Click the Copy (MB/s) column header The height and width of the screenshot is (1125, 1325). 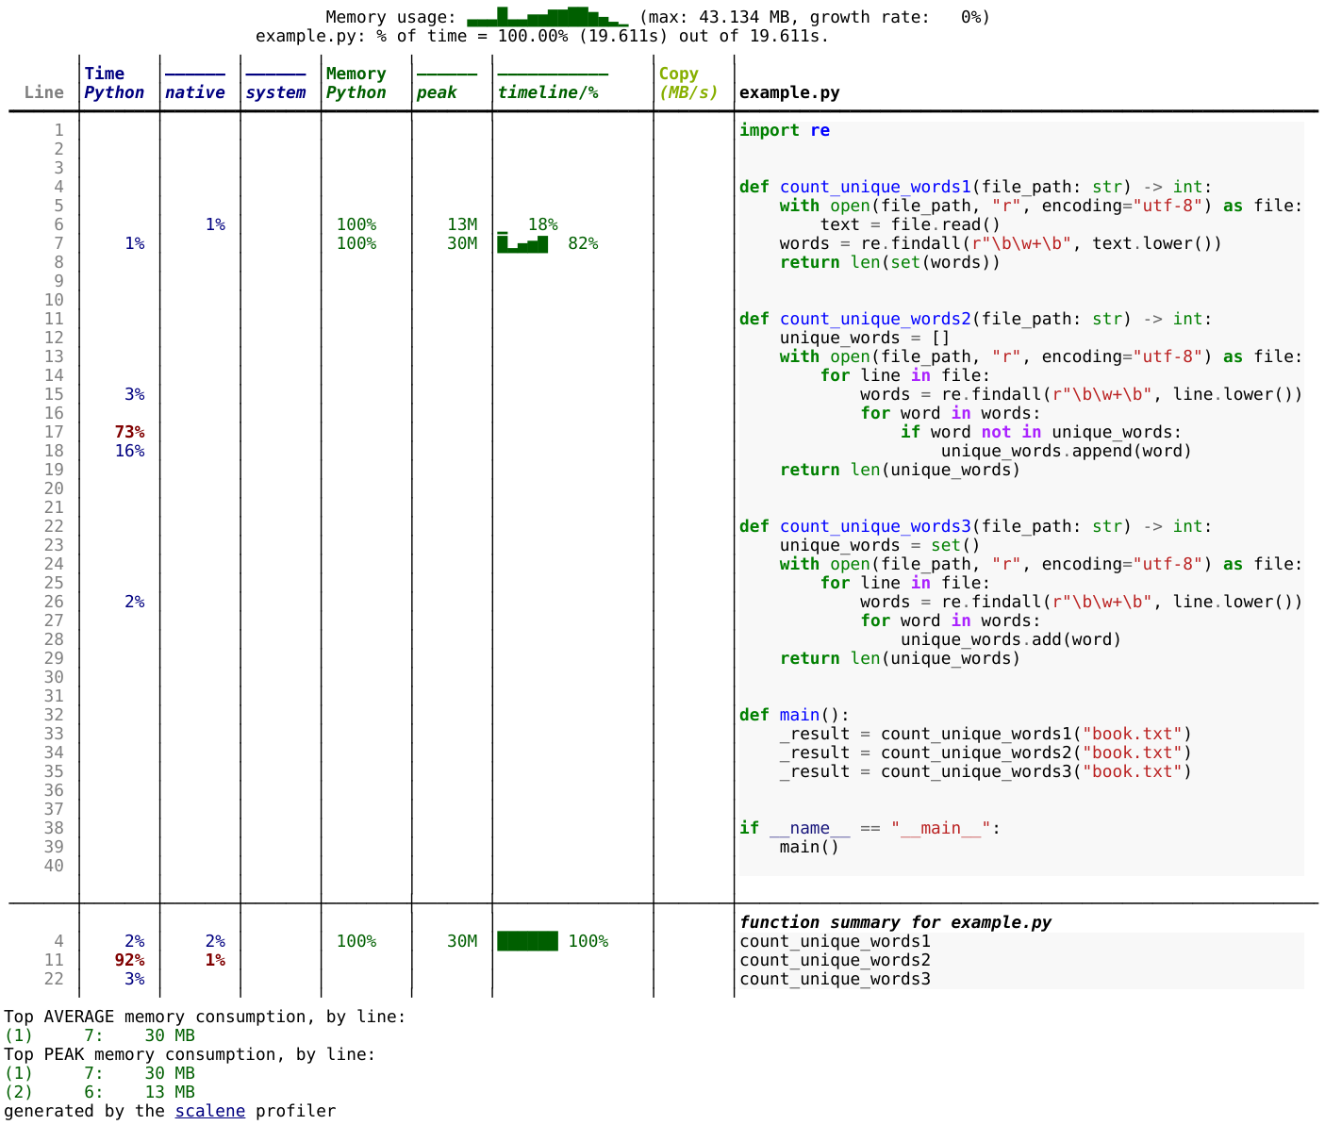point(687,83)
